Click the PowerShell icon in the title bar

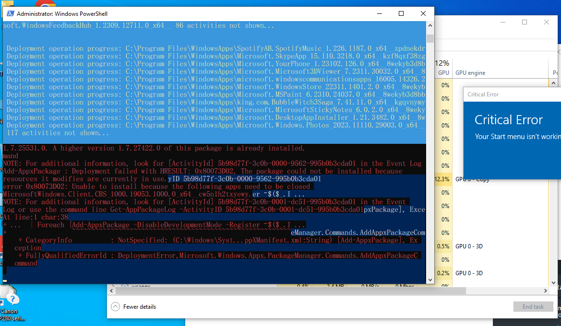tap(10, 13)
